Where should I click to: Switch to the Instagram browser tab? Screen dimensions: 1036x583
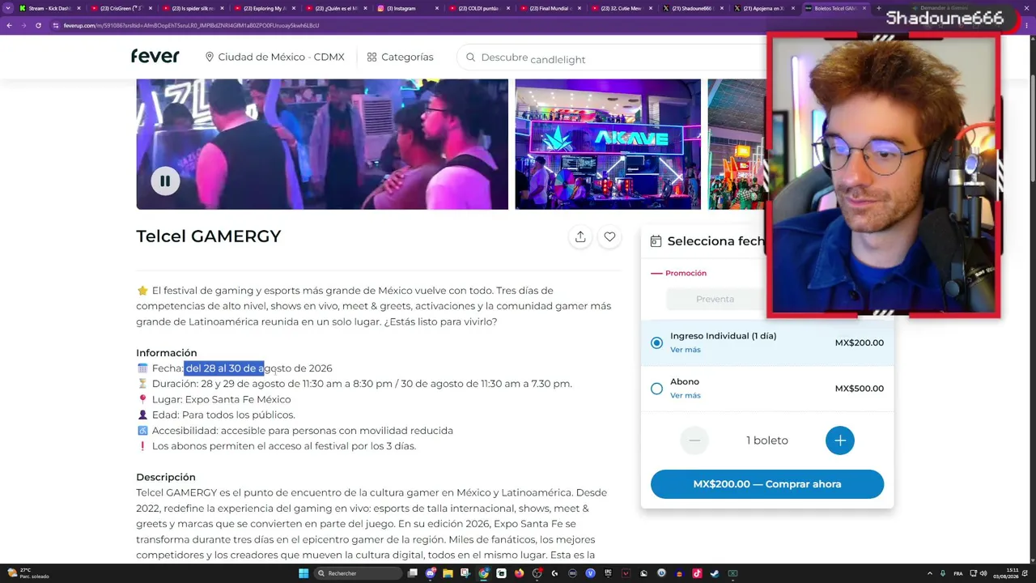pyautogui.click(x=408, y=8)
